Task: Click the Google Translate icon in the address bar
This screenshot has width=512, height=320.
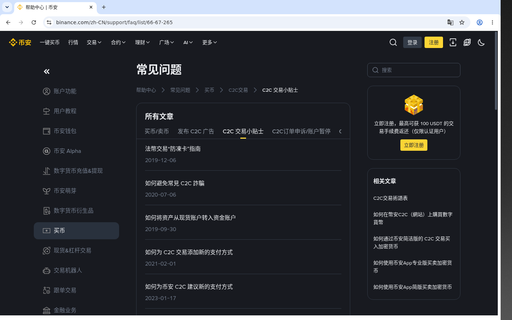Action: pos(450,22)
